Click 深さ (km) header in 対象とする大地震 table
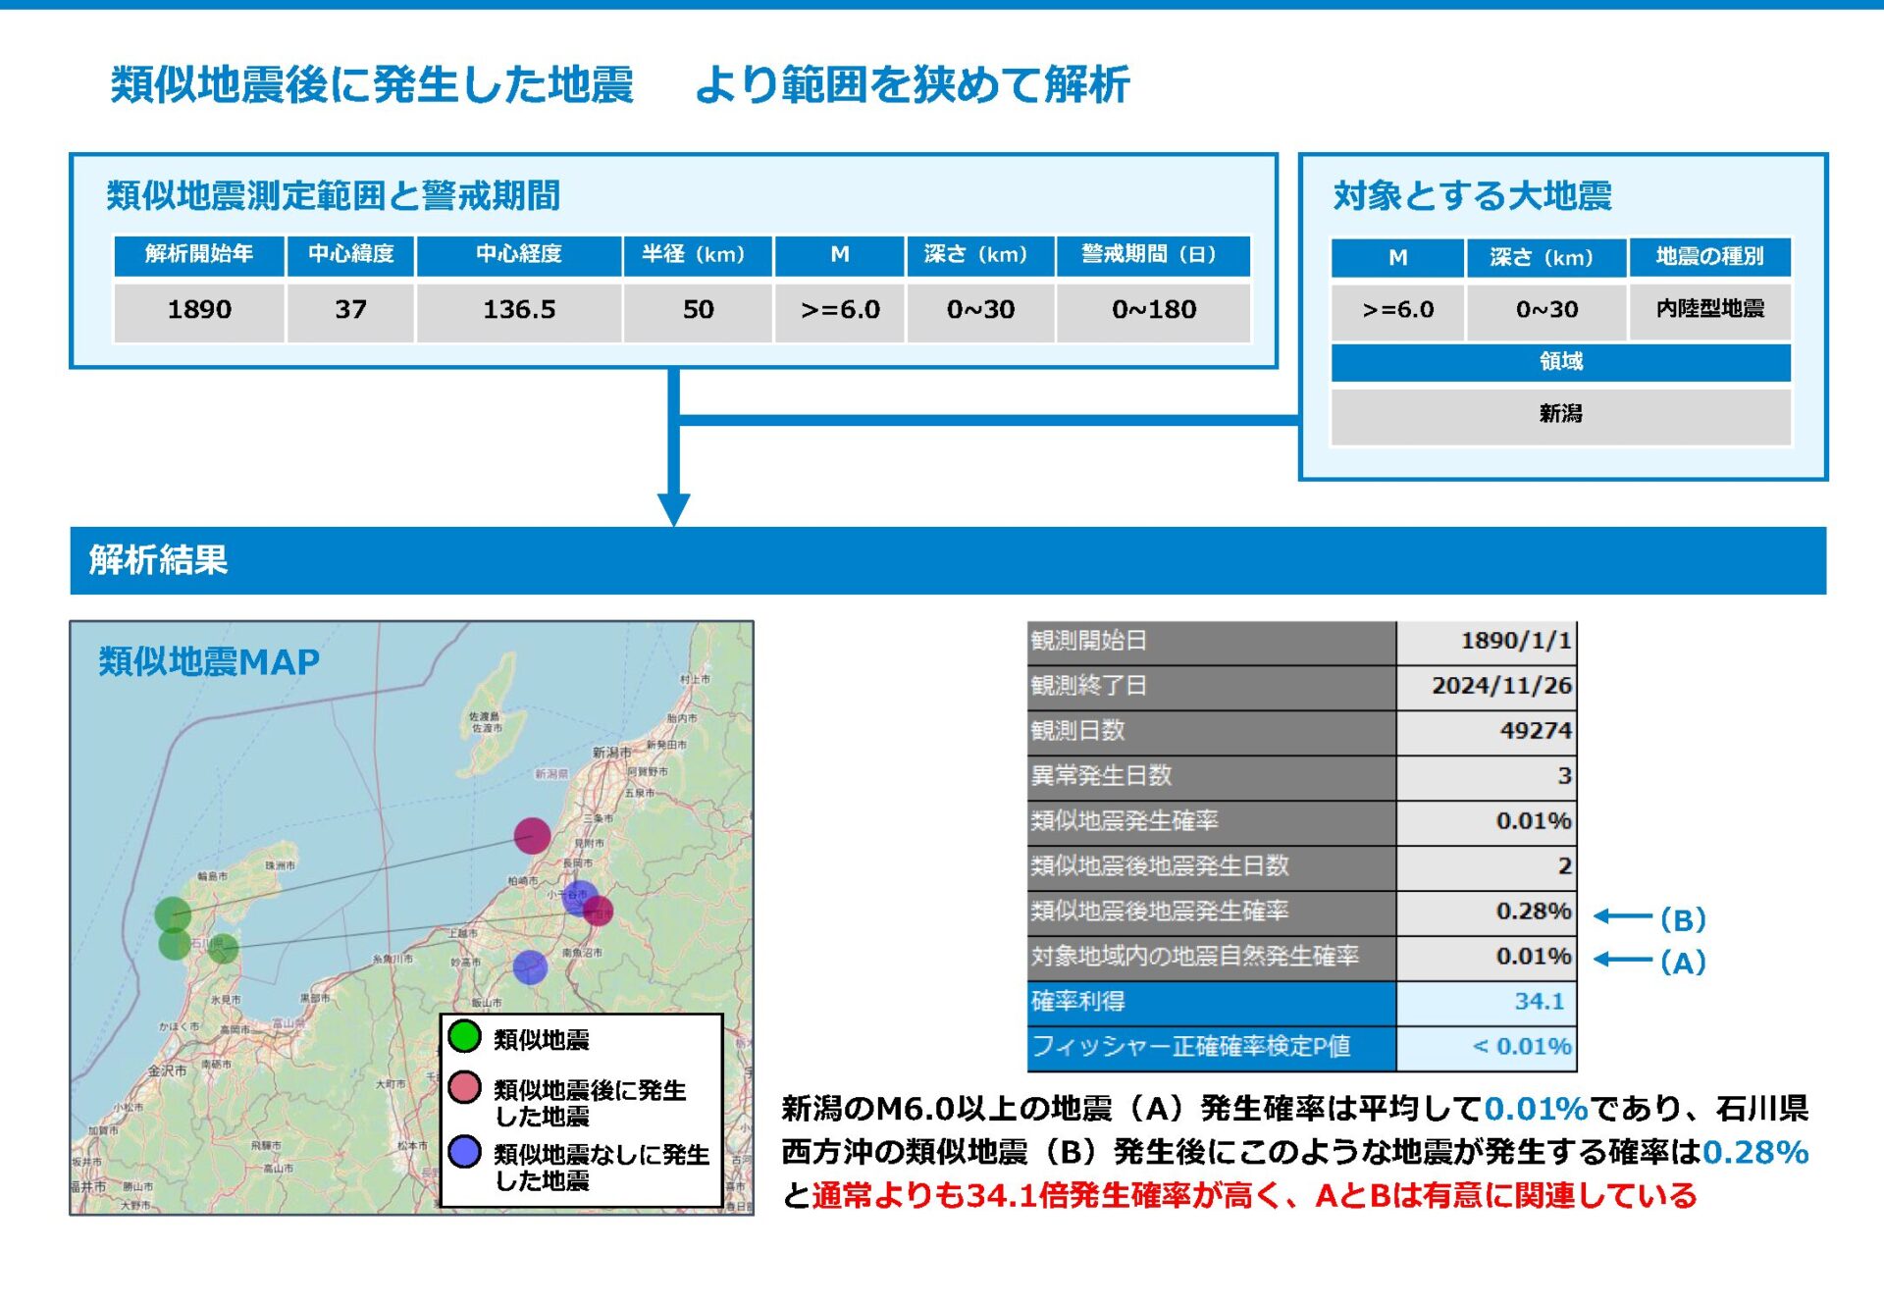Screen dimensions: 1884x1304 [1545, 257]
